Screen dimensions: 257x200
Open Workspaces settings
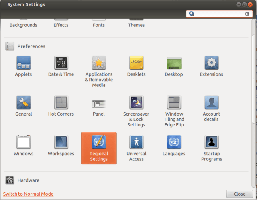[x=61, y=142]
